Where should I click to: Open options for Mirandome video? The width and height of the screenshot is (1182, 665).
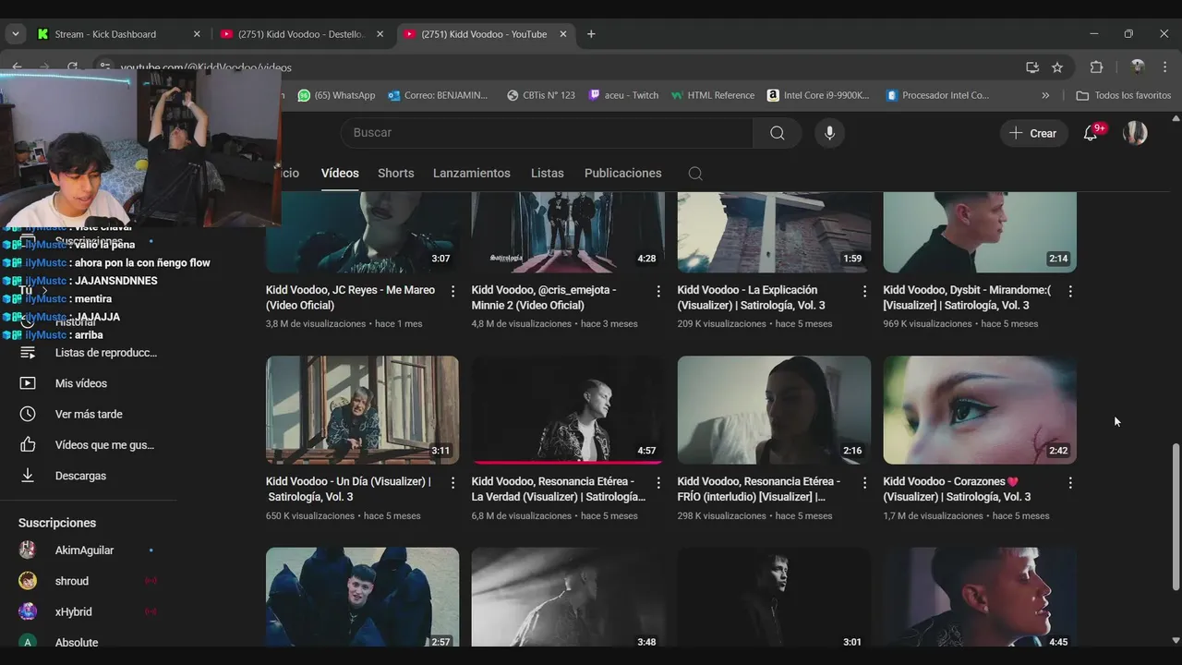coord(1070,291)
